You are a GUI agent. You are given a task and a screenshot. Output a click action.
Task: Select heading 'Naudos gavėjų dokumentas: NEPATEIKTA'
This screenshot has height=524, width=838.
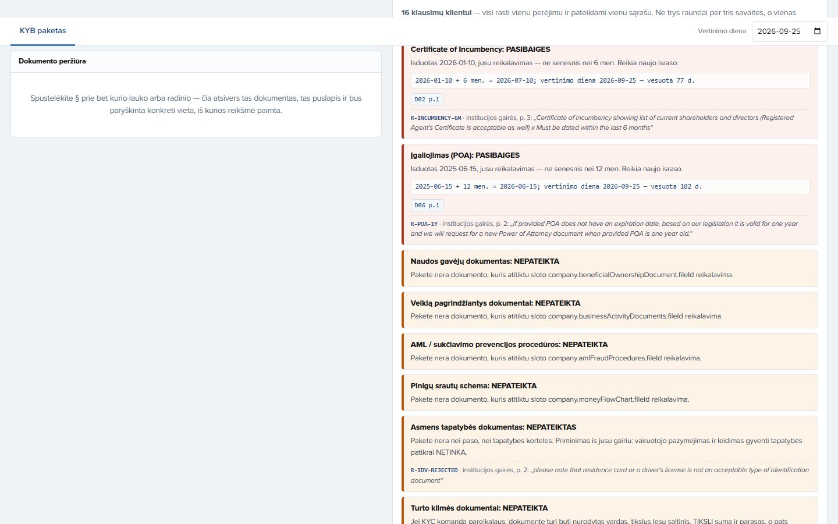(x=485, y=261)
